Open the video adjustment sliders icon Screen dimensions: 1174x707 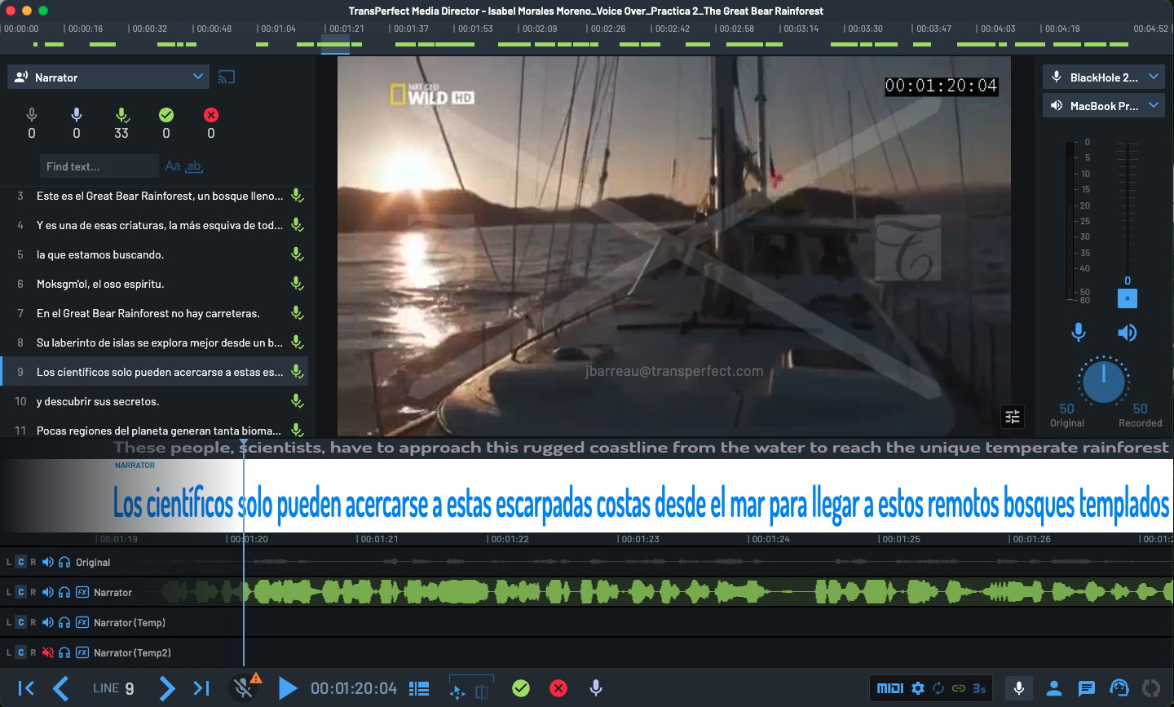(1013, 417)
